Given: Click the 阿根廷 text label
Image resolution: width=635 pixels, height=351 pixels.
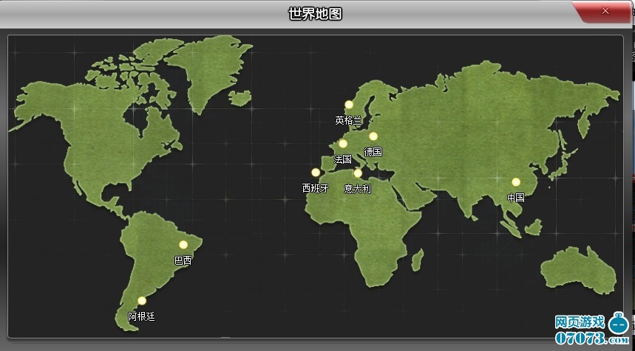Looking at the screenshot, I should [x=141, y=316].
